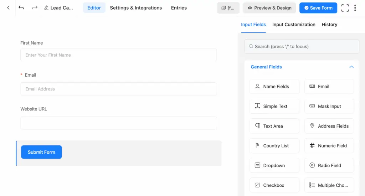The height and width of the screenshot is (196, 365).
Task: Add a Name Fields element
Action: pyautogui.click(x=274, y=86)
